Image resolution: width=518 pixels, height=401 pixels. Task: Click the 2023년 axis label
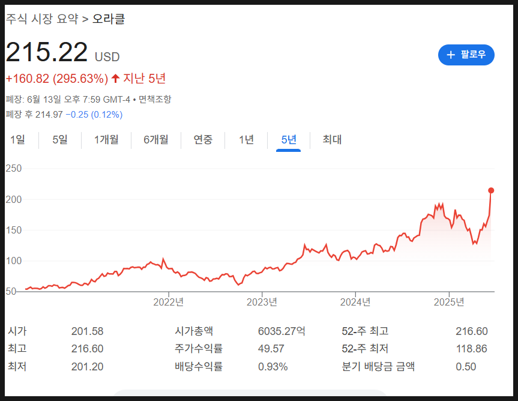tap(262, 302)
